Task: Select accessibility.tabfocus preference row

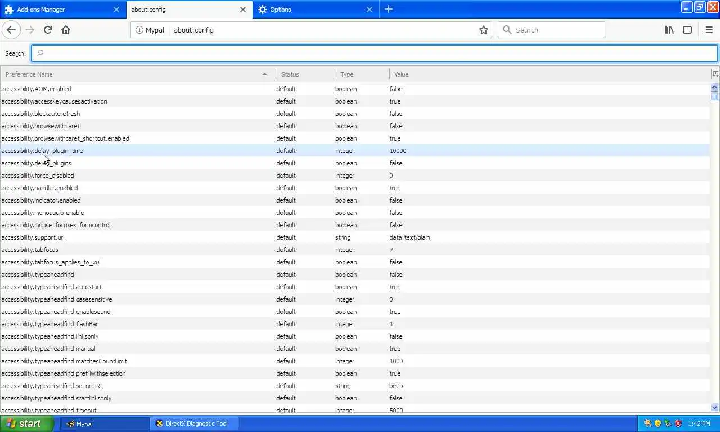Action: coord(355,250)
